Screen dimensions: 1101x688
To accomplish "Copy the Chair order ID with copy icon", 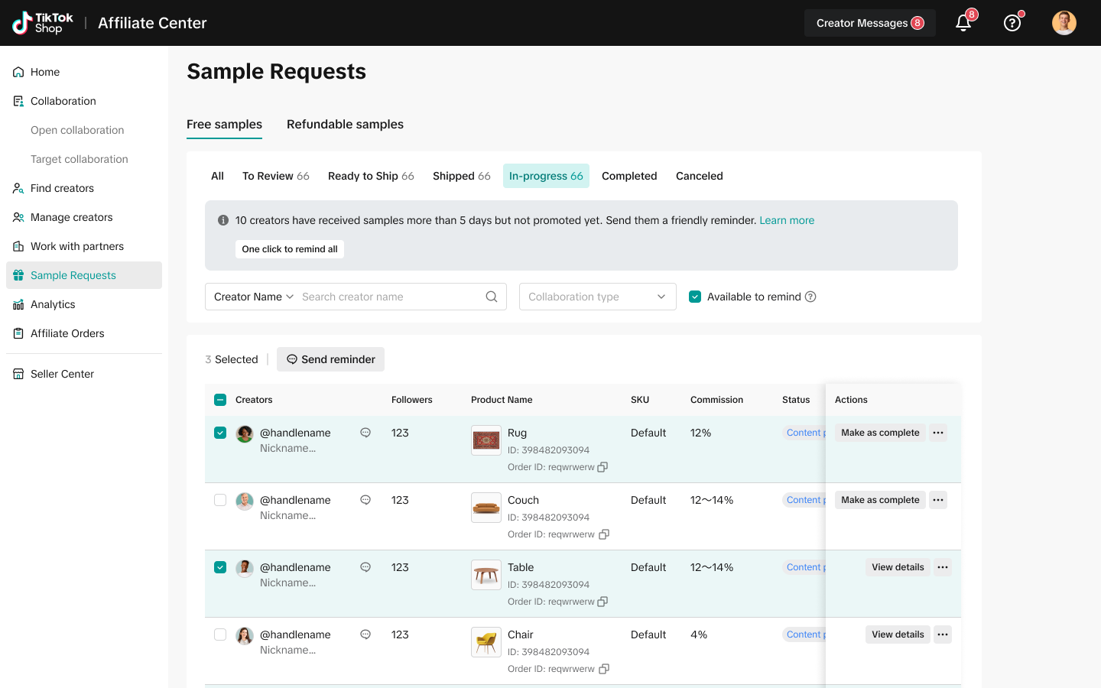I will coord(604,669).
